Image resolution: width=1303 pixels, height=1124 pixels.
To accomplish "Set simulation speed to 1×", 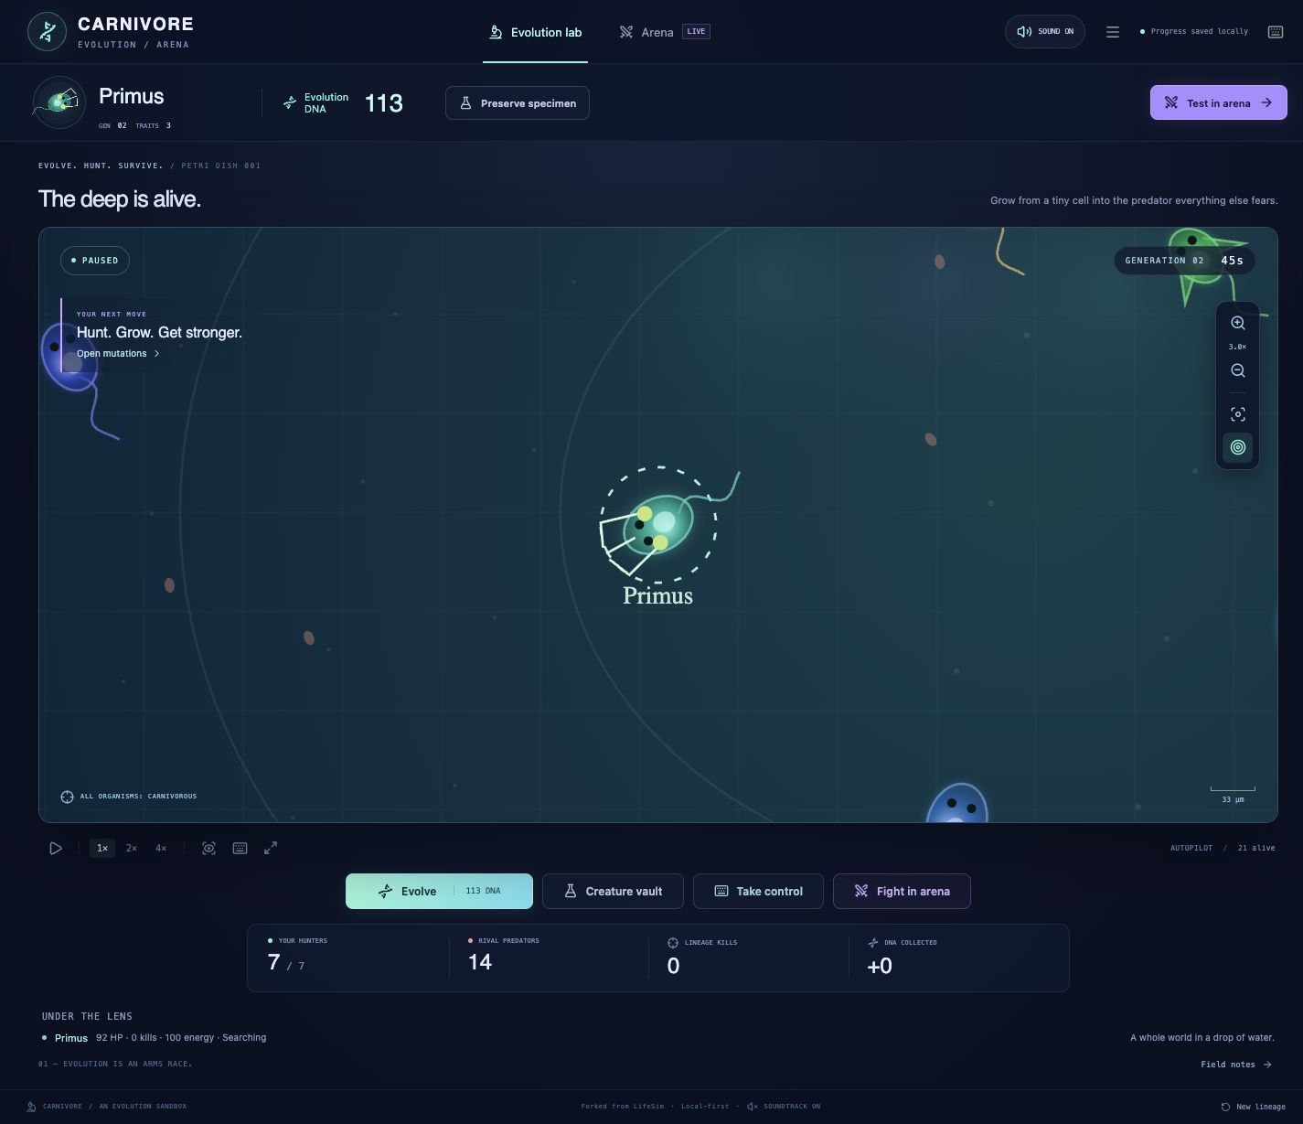I will pyautogui.click(x=102, y=848).
